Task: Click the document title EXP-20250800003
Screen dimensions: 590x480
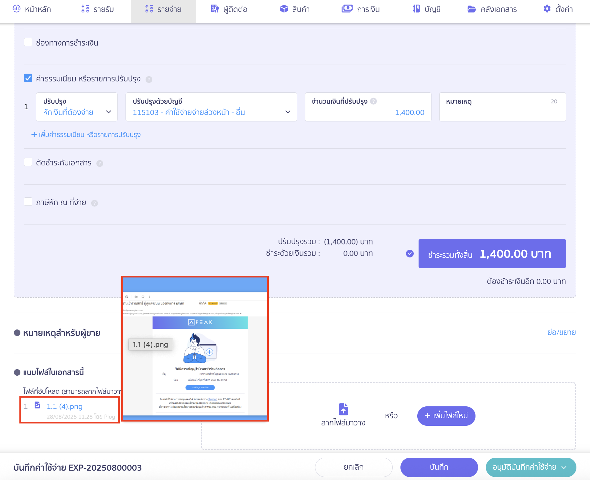Action: point(105,468)
